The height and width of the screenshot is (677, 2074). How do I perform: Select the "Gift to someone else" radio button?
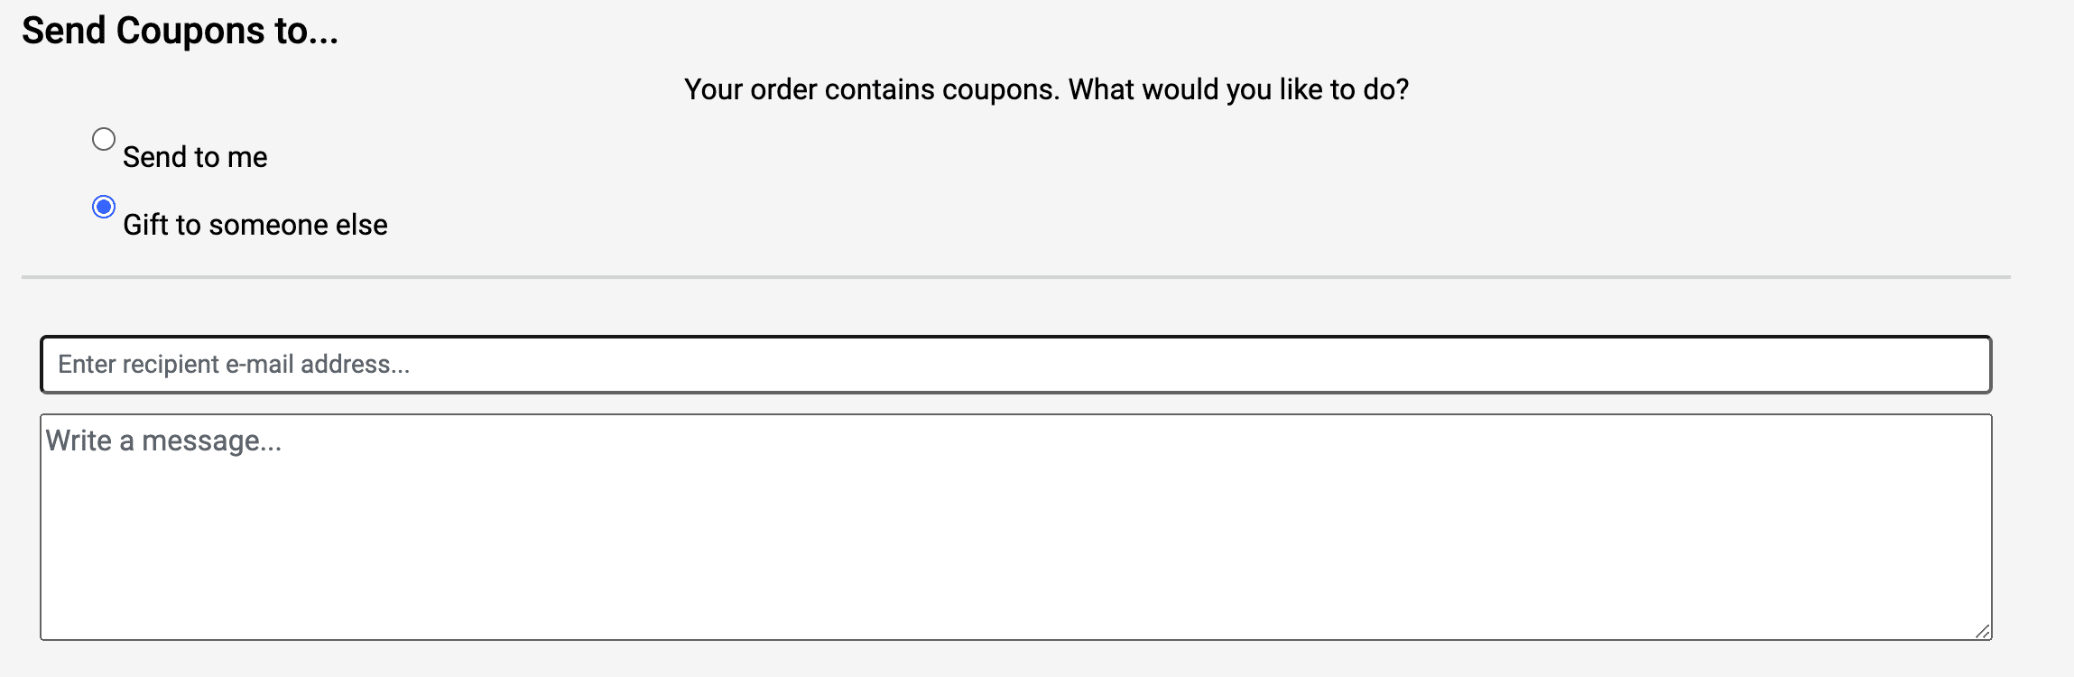pos(104,207)
